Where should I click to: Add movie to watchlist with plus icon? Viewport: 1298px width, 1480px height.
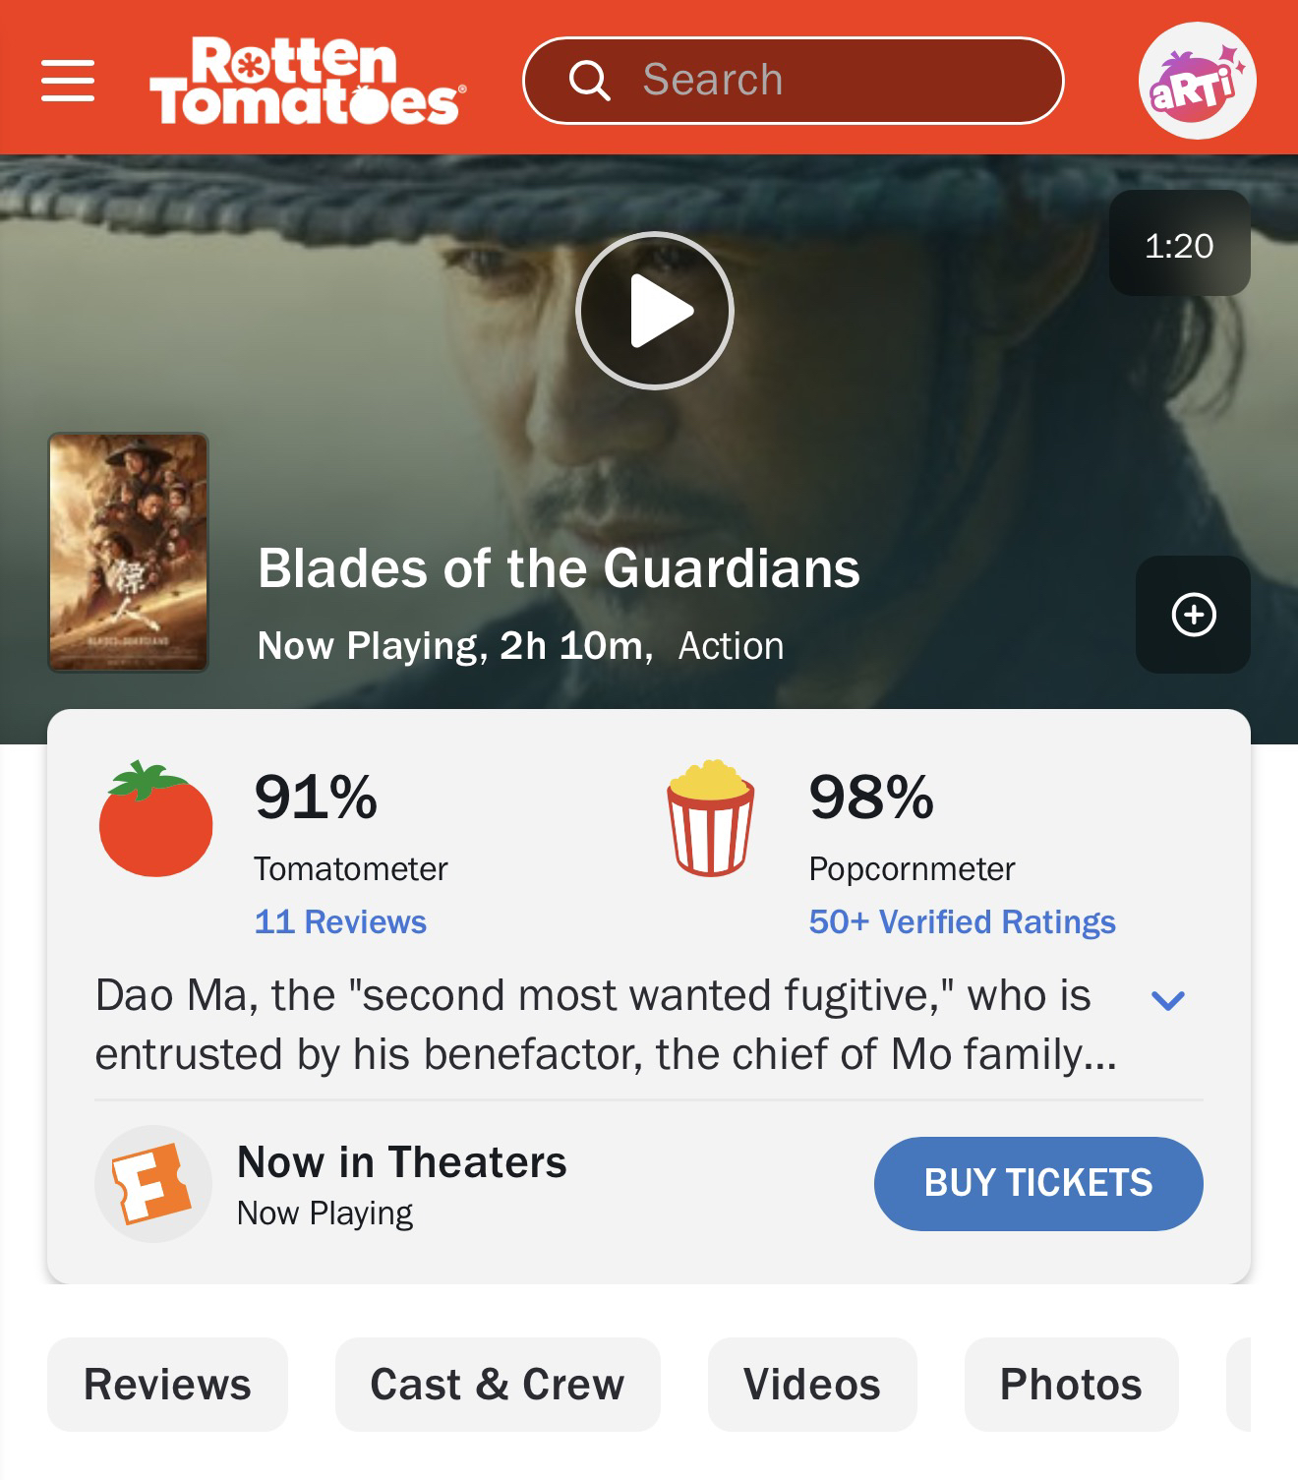pos(1193,615)
